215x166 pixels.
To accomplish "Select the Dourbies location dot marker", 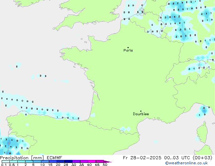I will coord(141,111).
